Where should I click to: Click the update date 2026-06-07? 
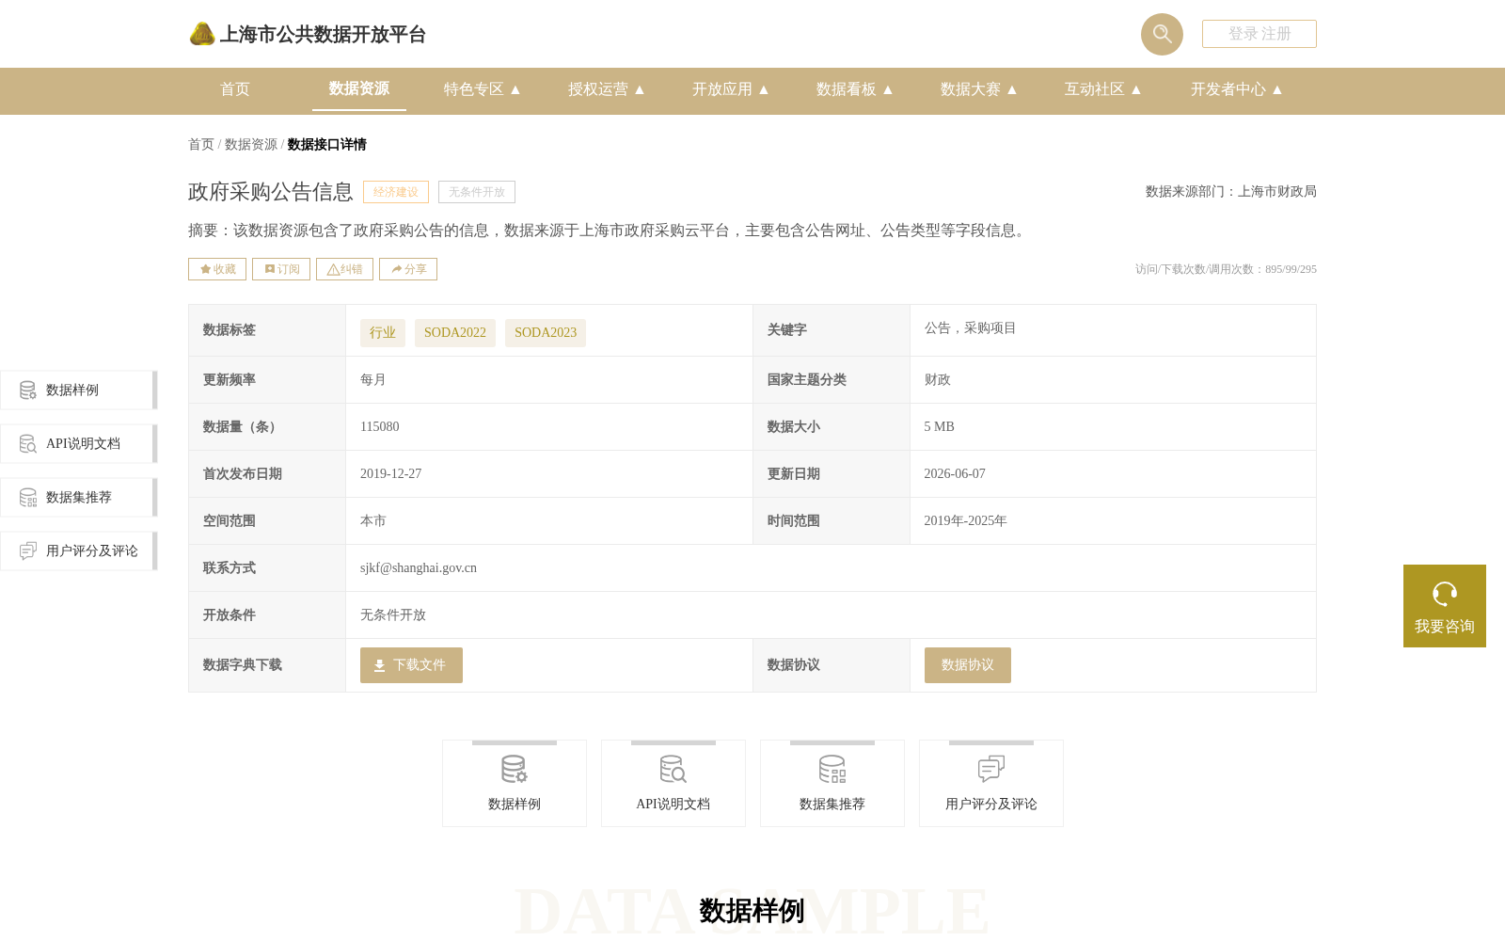955,474
